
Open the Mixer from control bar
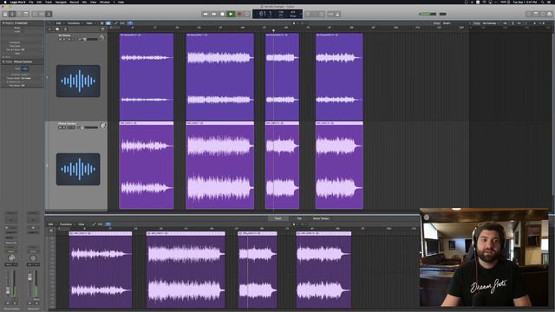tap(42, 14)
